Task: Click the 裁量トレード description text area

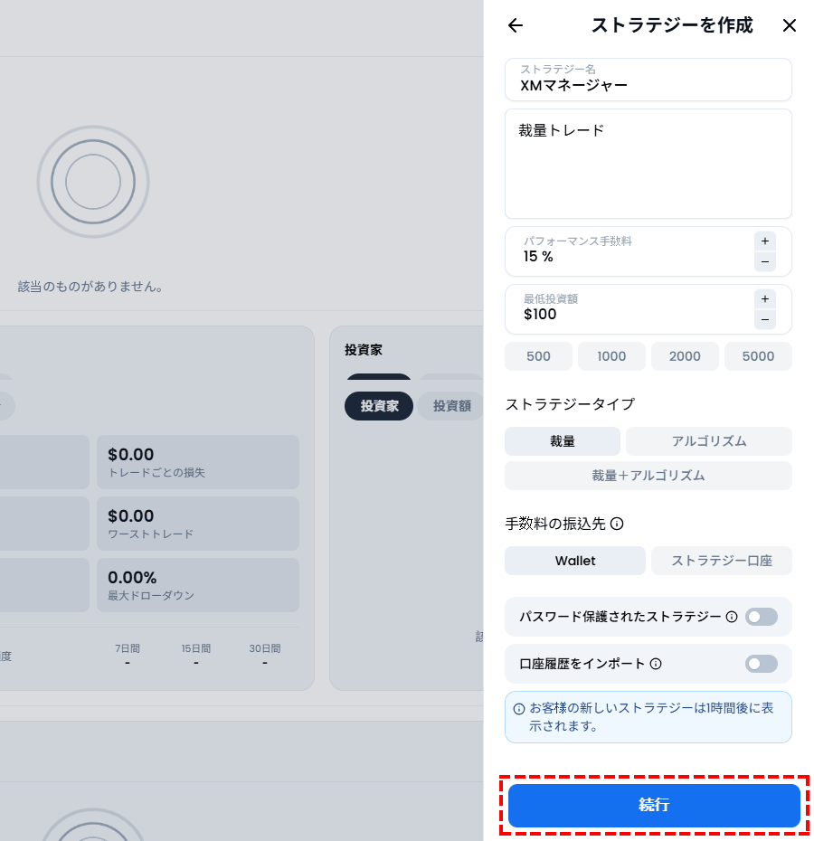Action: [x=648, y=164]
